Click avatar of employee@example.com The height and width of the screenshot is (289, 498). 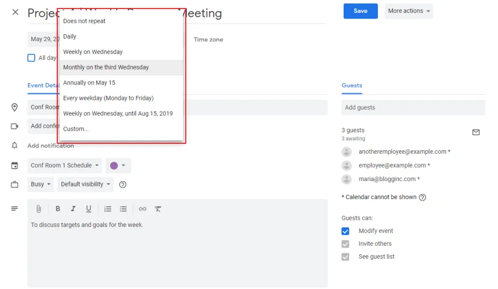[347, 165]
